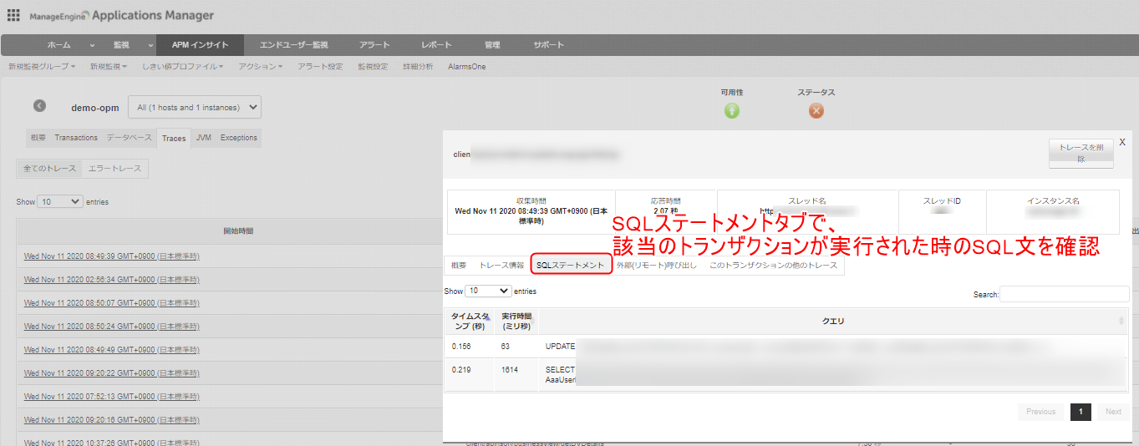
Task: Sort by 実行時間 (ミリ秒) column
Action: 518,321
